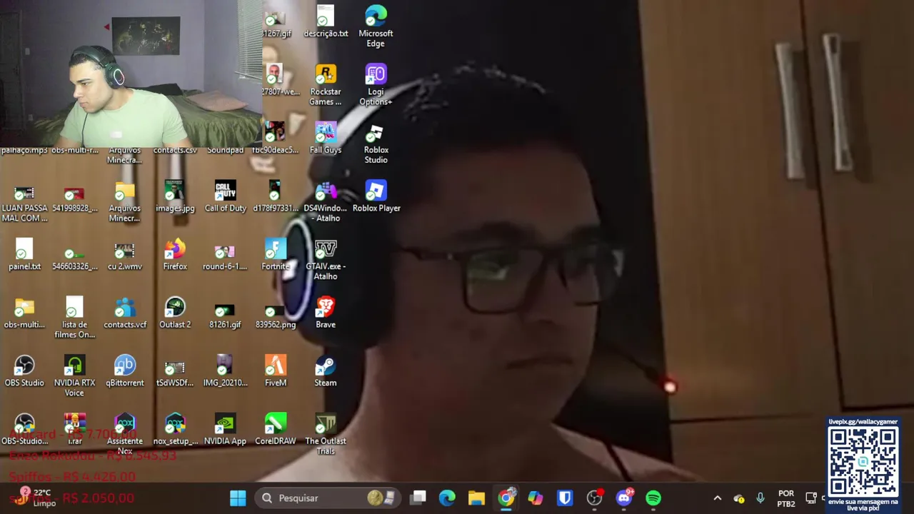Screen dimensions: 914x514
Task: Select the Roblox Player desktop icon
Action: (x=376, y=196)
